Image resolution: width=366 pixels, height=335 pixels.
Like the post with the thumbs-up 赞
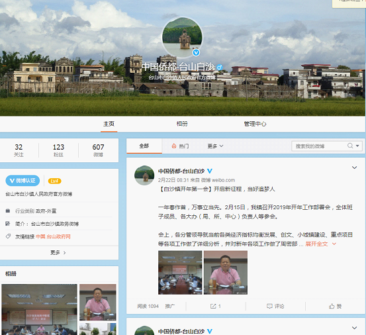[x=335, y=307]
